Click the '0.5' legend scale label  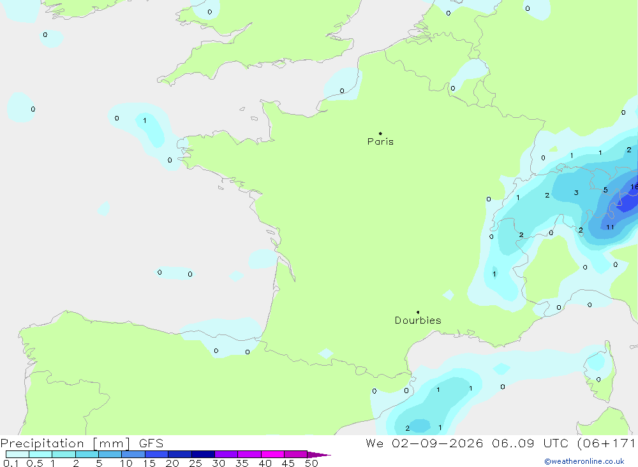(34, 463)
